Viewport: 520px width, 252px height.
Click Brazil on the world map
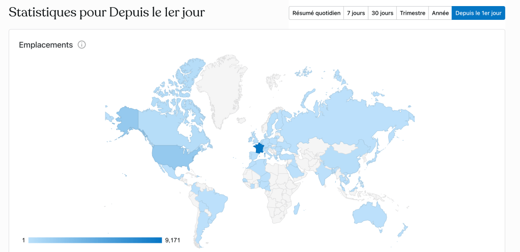tap(210, 200)
